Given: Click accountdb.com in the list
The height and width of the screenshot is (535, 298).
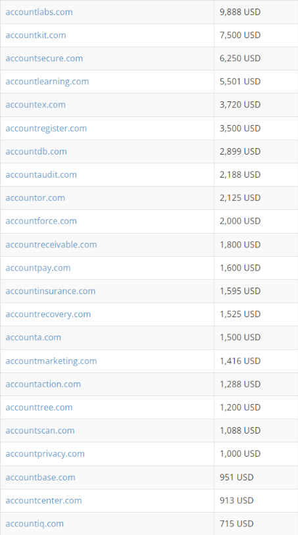Looking at the screenshot, I should tap(36, 151).
